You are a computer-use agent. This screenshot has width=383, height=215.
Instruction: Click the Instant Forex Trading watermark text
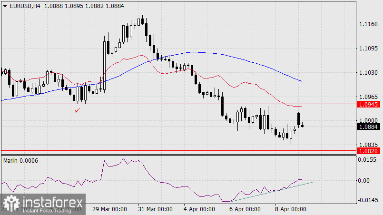(47, 210)
